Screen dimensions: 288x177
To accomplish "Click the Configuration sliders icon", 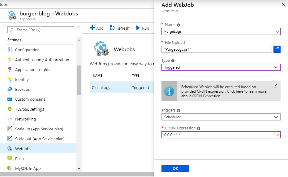I will pos(10,50).
